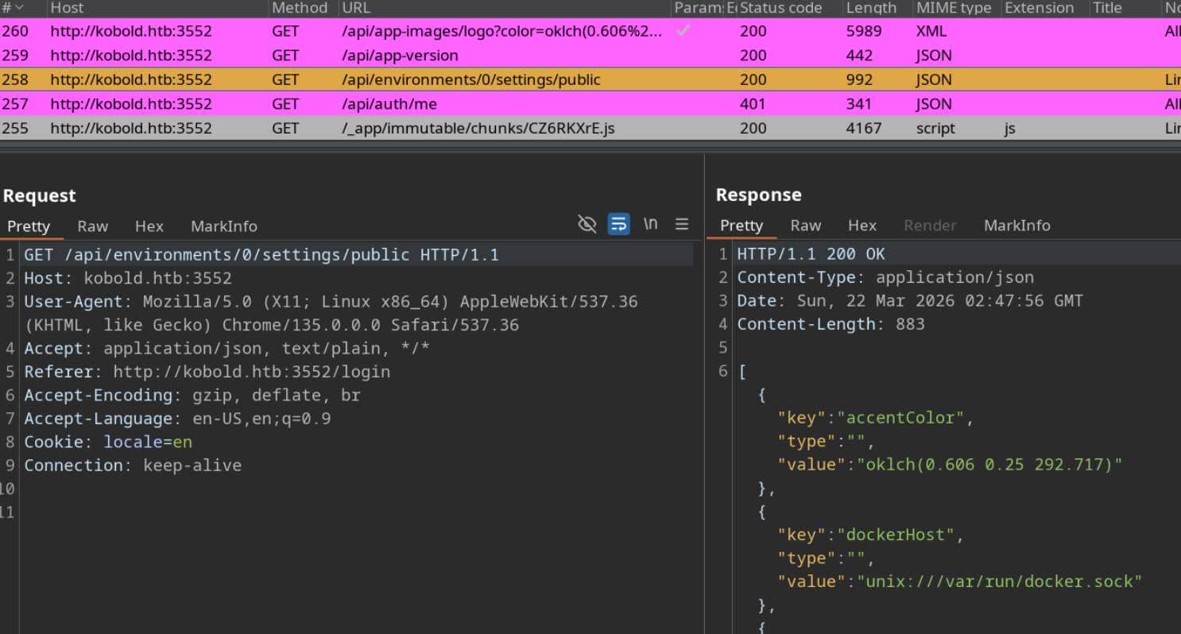
Task: Toggle the \n newline display button
Action: [x=650, y=223]
